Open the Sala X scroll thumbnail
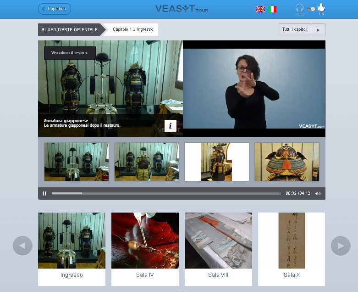358x292 pixels. pyautogui.click(x=292, y=249)
